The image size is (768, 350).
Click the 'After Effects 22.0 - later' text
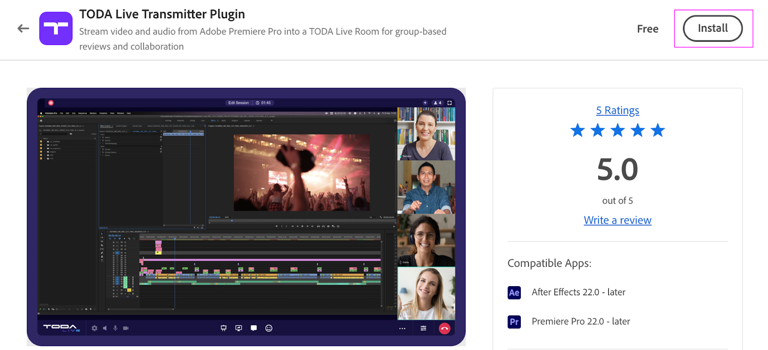[x=578, y=292]
